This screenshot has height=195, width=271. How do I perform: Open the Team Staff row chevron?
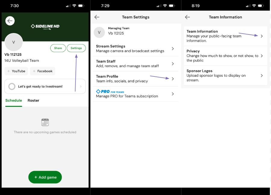(x=173, y=64)
